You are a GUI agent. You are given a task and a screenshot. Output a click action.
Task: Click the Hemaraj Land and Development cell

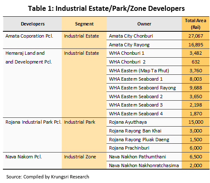pyautogui.click(x=33, y=83)
